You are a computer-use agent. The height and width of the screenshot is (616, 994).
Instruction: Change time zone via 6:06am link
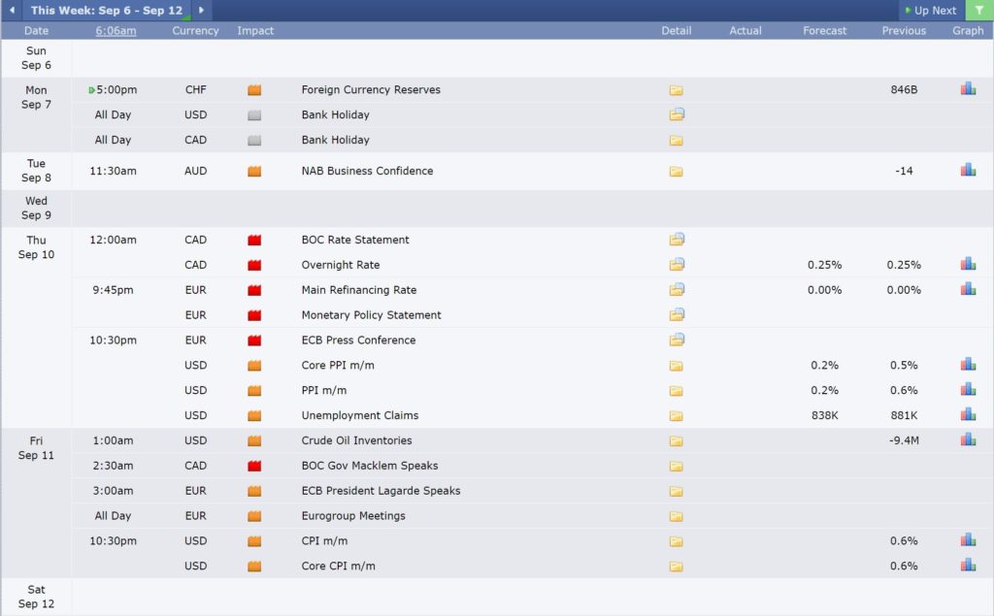click(116, 30)
